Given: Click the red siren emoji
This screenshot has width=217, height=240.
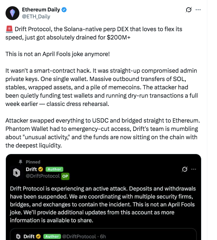Looking at the screenshot, I should click(x=9, y=29).
